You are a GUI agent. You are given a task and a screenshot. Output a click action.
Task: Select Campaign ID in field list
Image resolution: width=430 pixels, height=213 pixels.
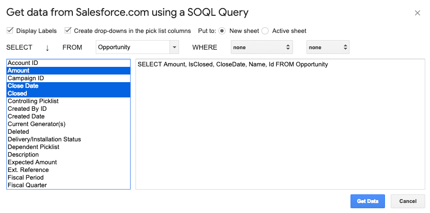click(x=68, y=78)
